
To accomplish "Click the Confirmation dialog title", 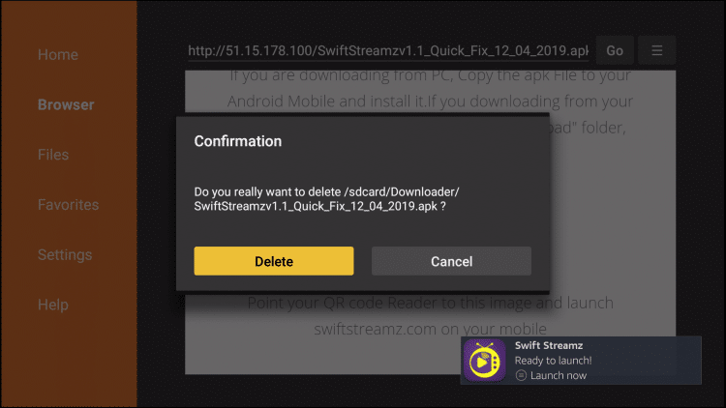I will [x=237, y=141].
